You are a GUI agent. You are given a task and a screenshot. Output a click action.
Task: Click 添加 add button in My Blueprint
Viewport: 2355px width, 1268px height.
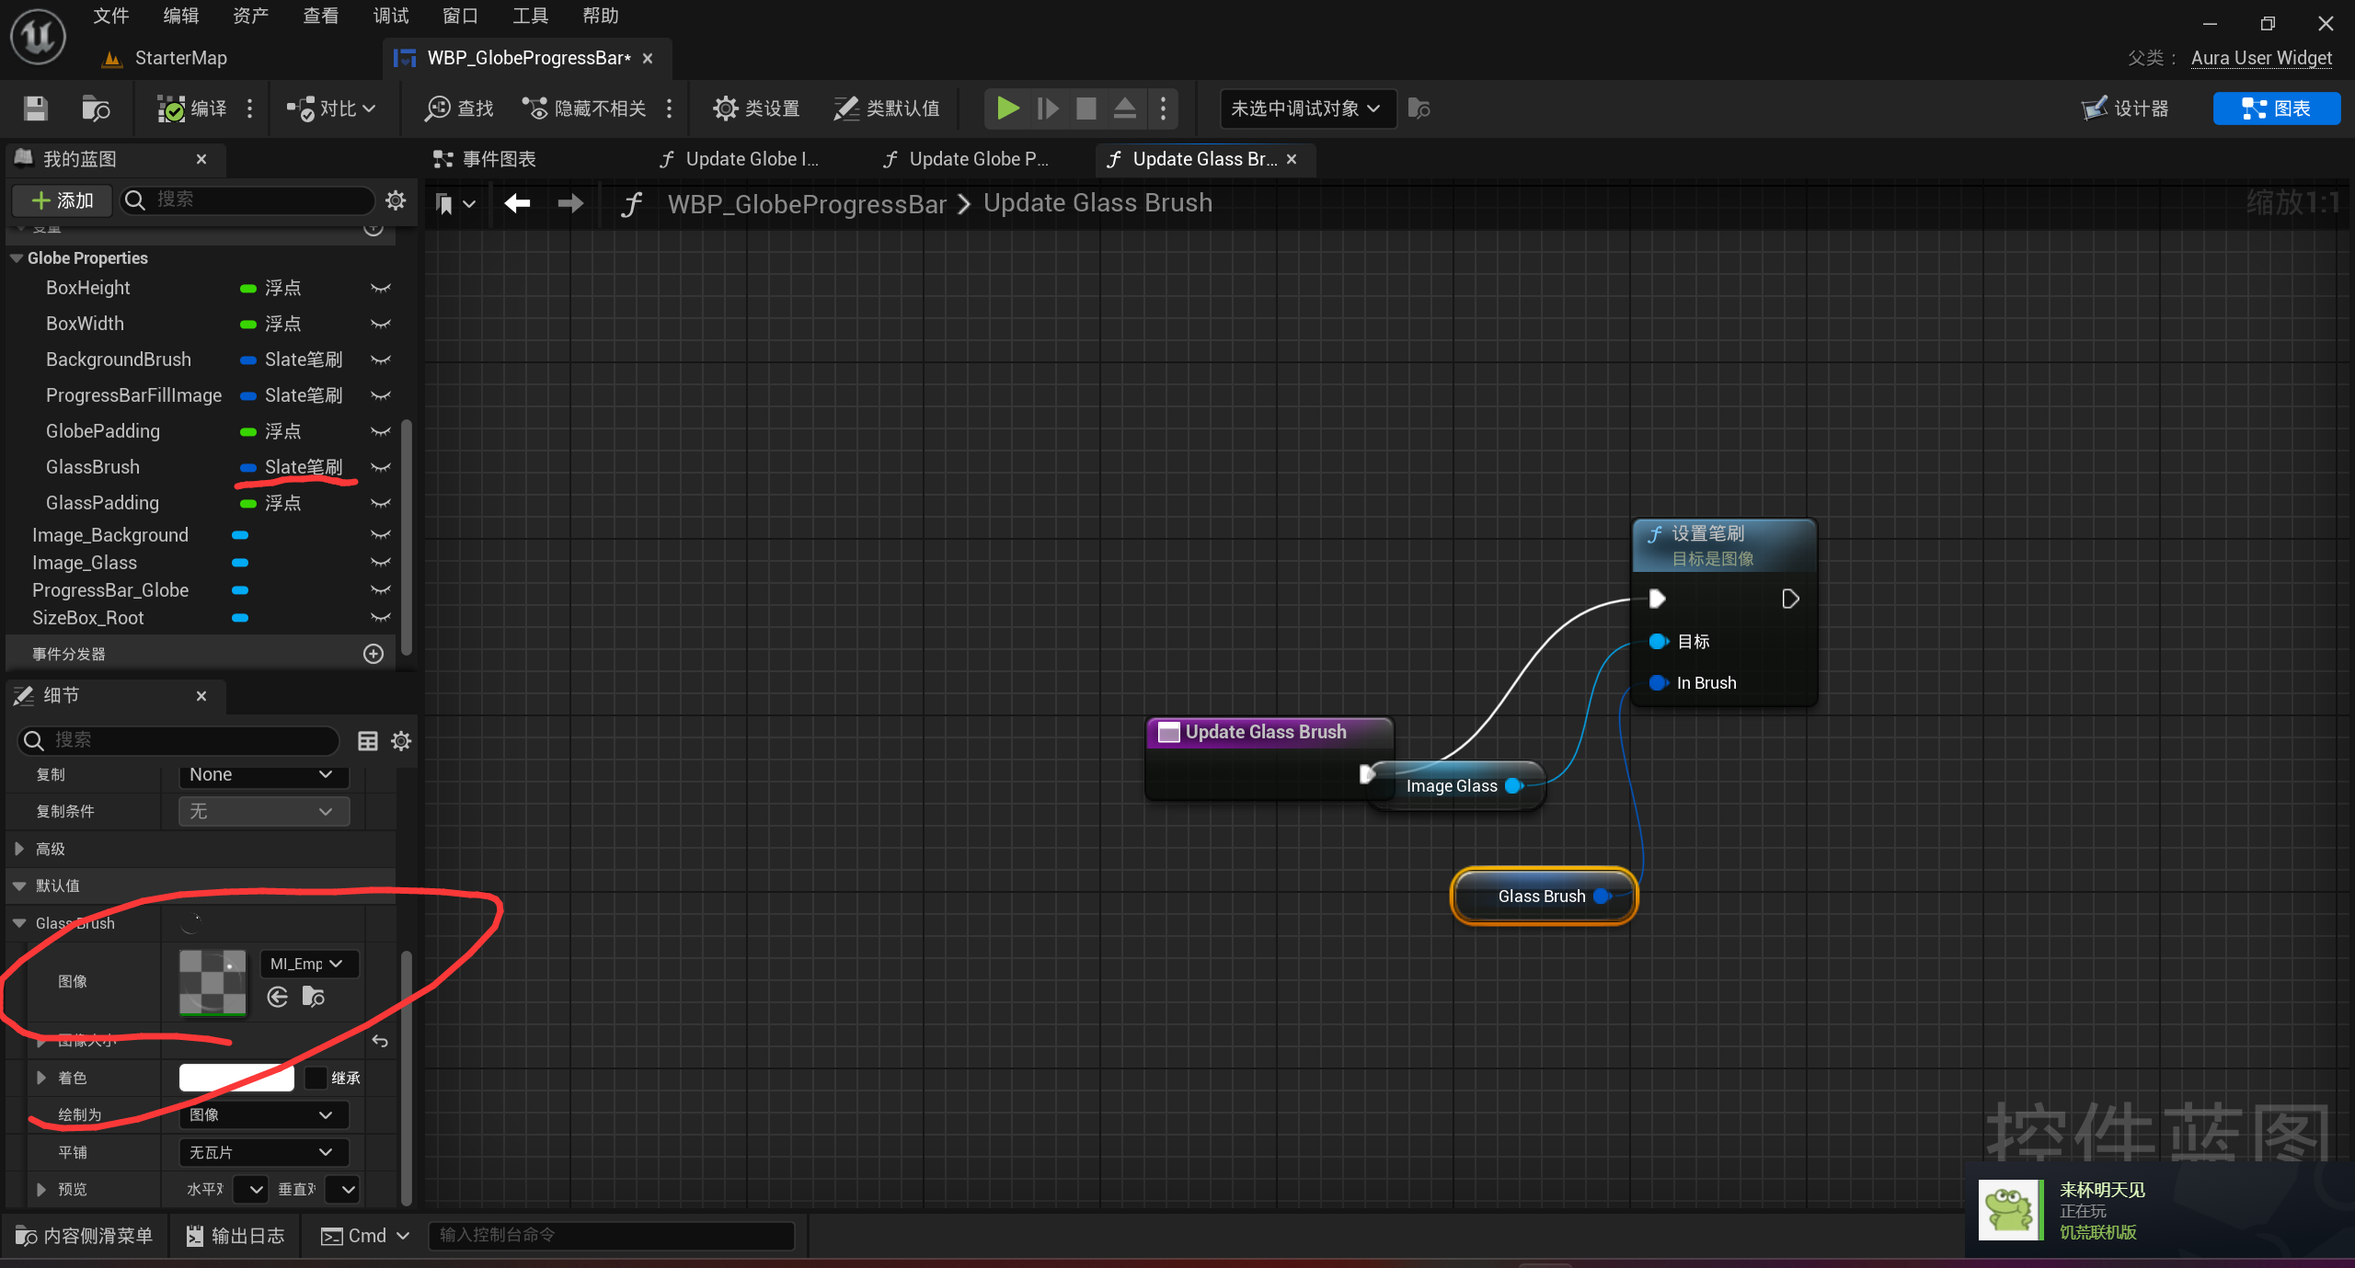(x=63, y=200)
